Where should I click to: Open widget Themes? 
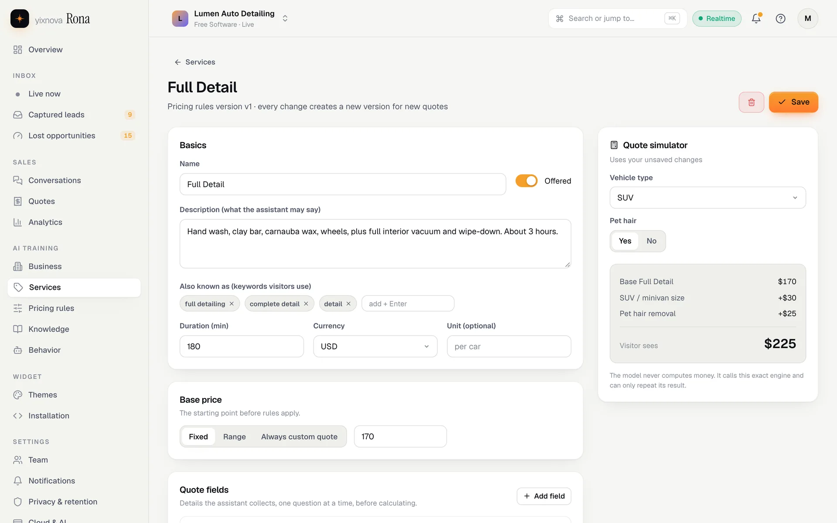click(x=74, y=395)
